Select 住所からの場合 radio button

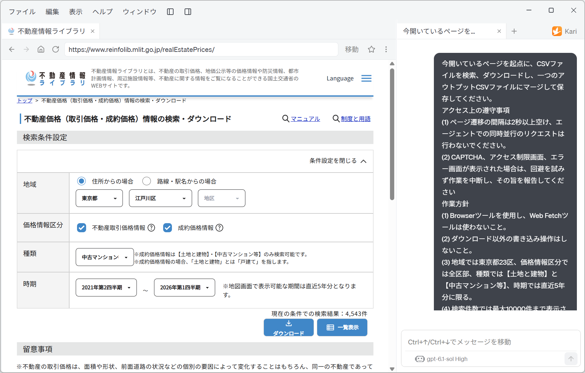82,181
